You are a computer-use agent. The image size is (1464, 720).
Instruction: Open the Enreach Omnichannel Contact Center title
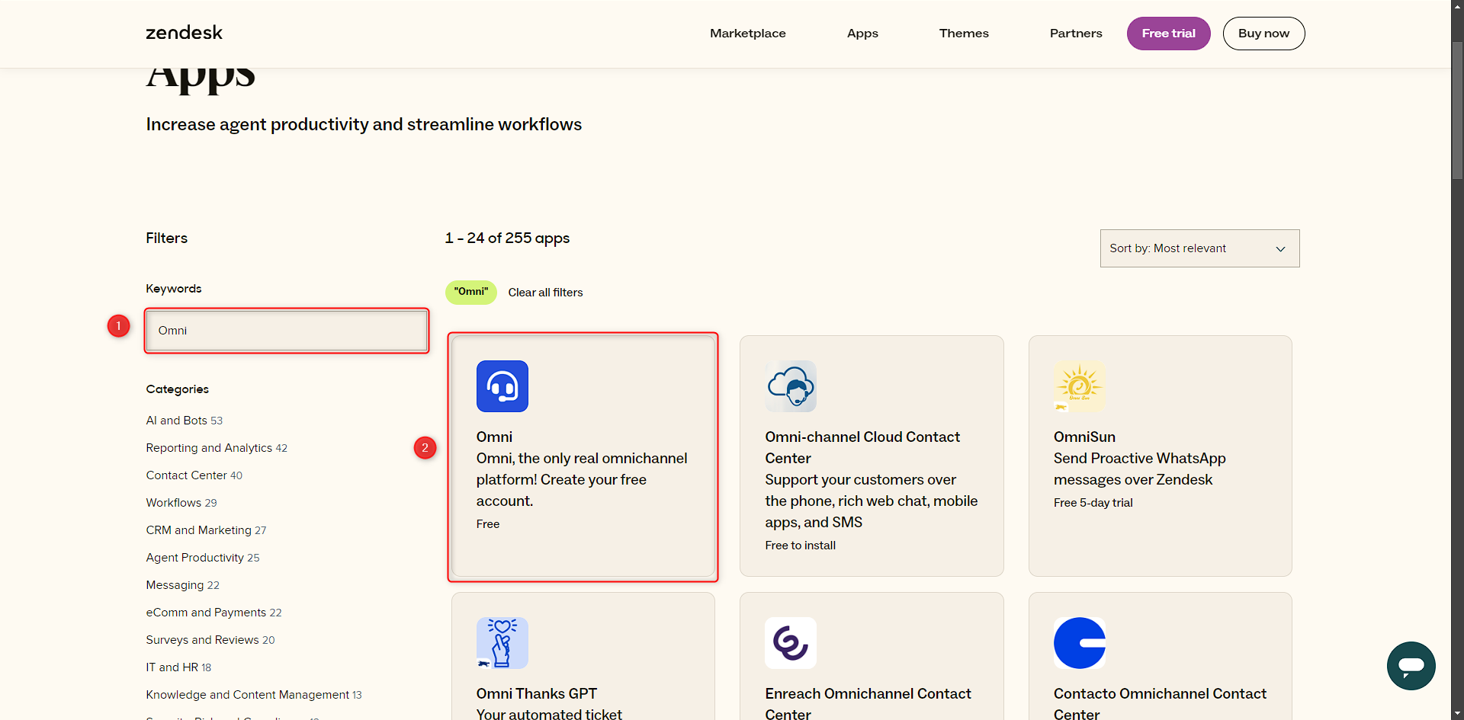(868, 703)
